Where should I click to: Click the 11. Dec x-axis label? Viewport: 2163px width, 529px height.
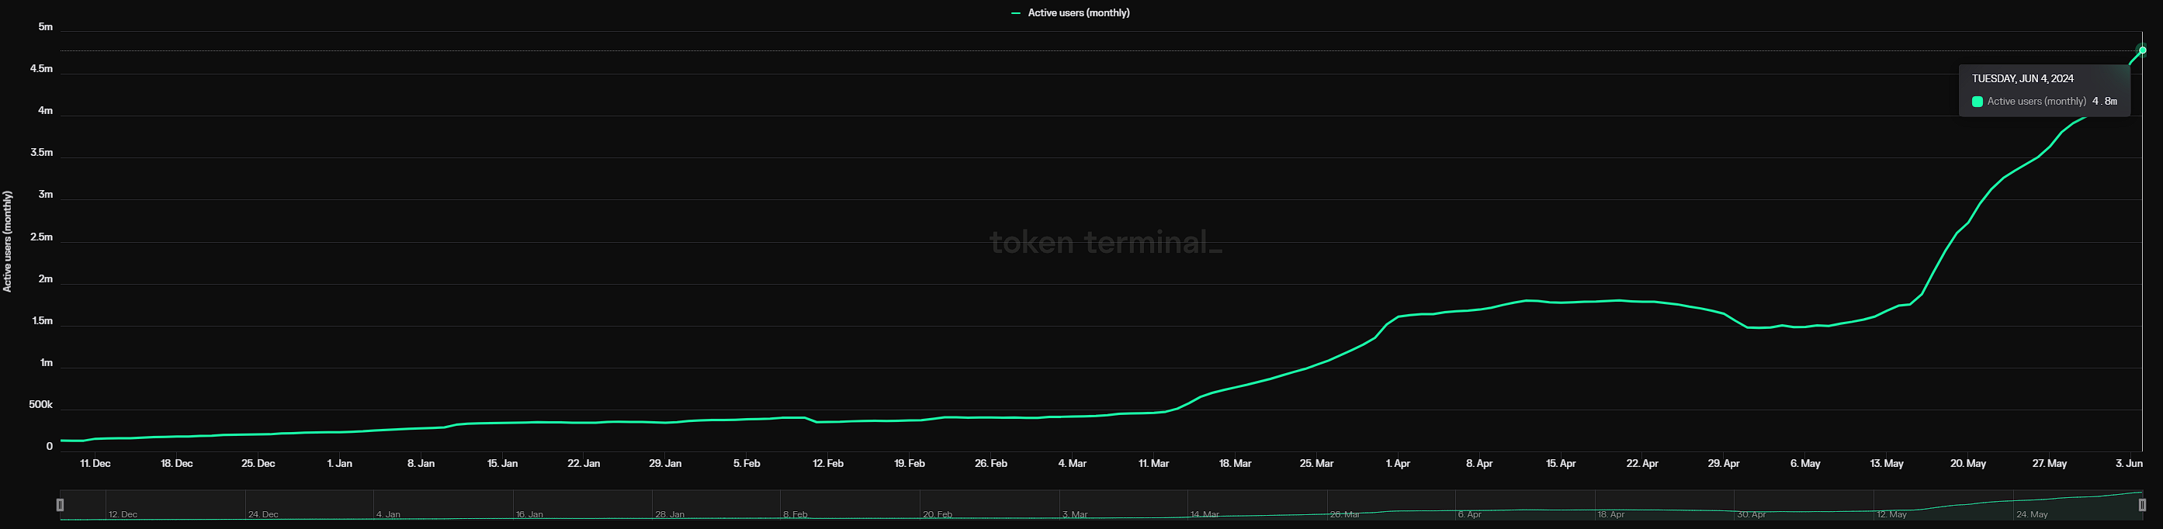click(95, 464)
